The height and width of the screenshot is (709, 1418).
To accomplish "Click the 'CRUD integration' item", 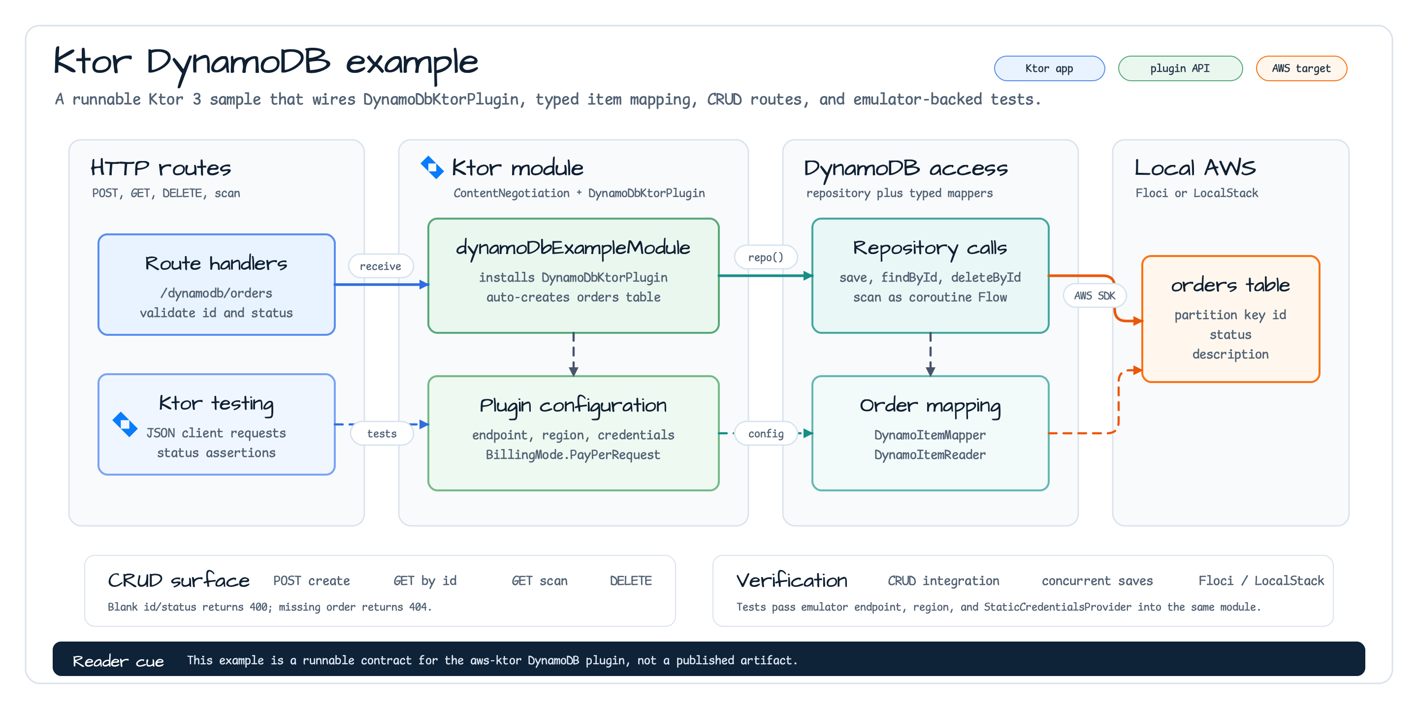I will 943,581.
